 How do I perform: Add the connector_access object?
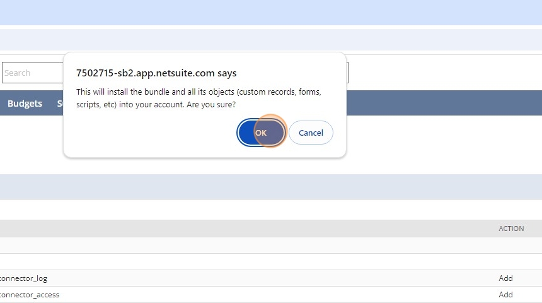pyautogui.click(x=505, y=294)
